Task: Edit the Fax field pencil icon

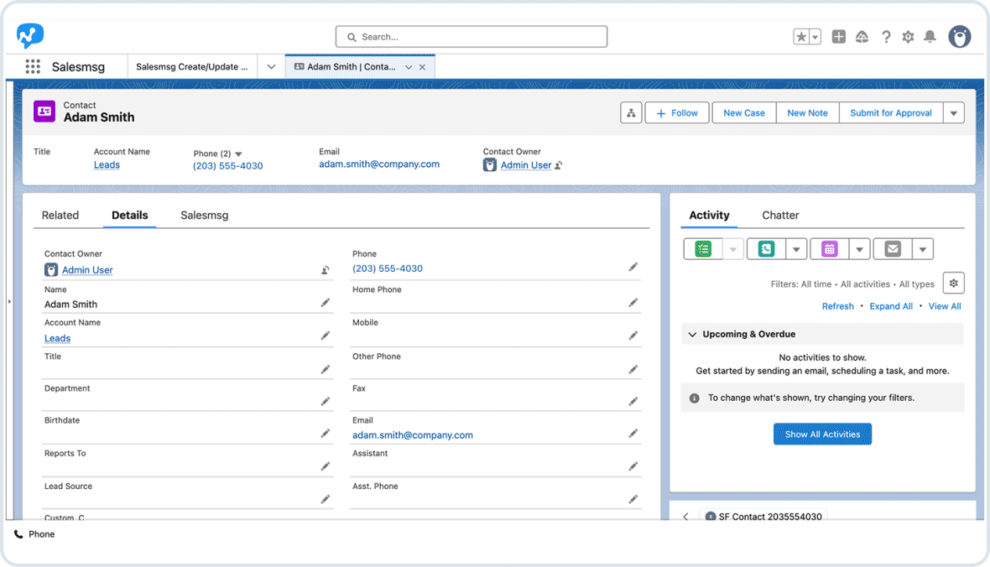Action: coord(633,402)
